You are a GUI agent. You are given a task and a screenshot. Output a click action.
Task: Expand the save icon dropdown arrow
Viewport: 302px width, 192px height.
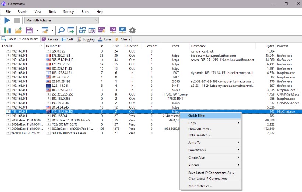(37, 30)
